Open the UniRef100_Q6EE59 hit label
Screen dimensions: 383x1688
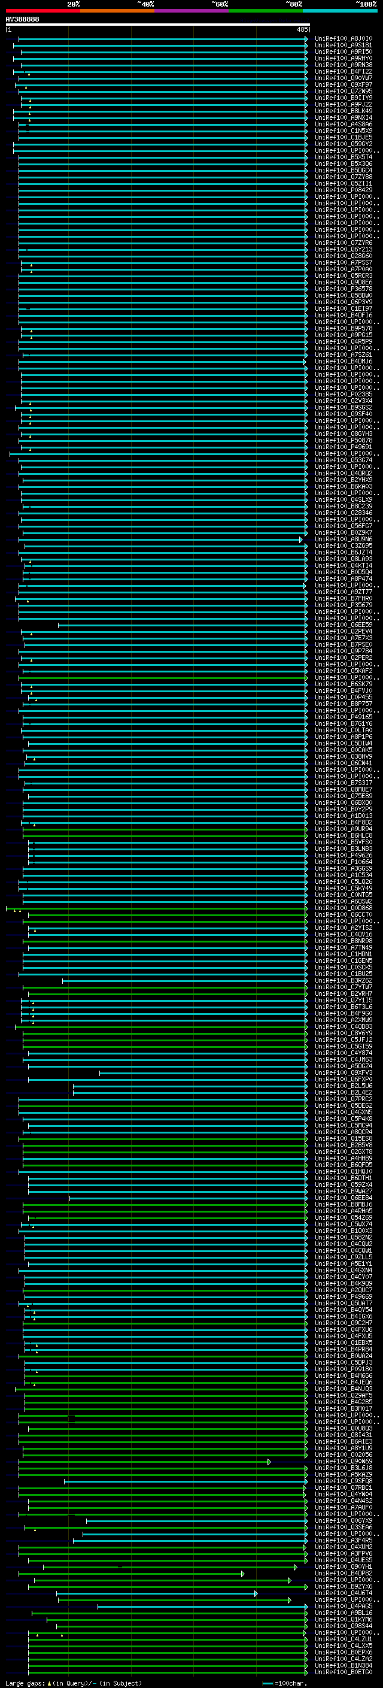coord(343,625)
